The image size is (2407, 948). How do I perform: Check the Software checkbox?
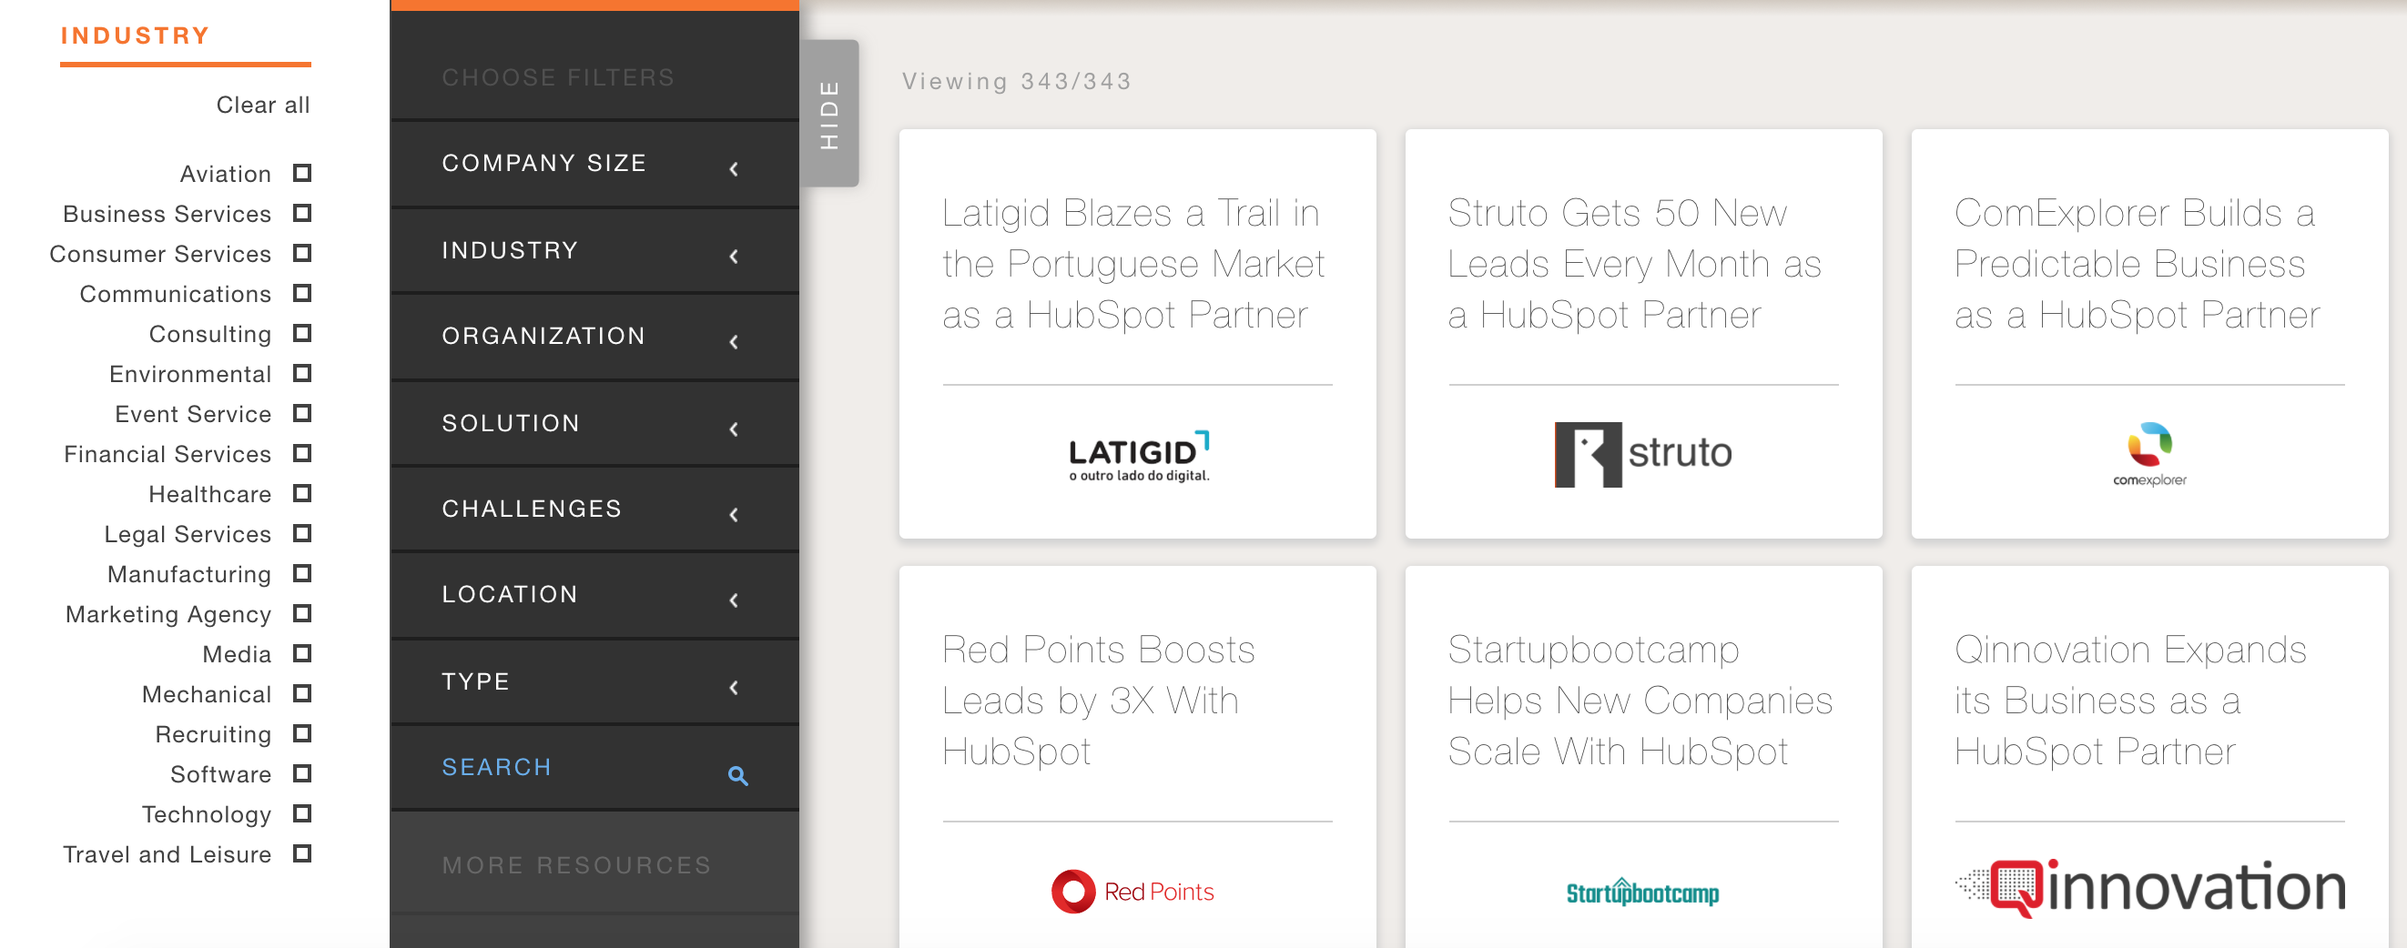(302, 773)
